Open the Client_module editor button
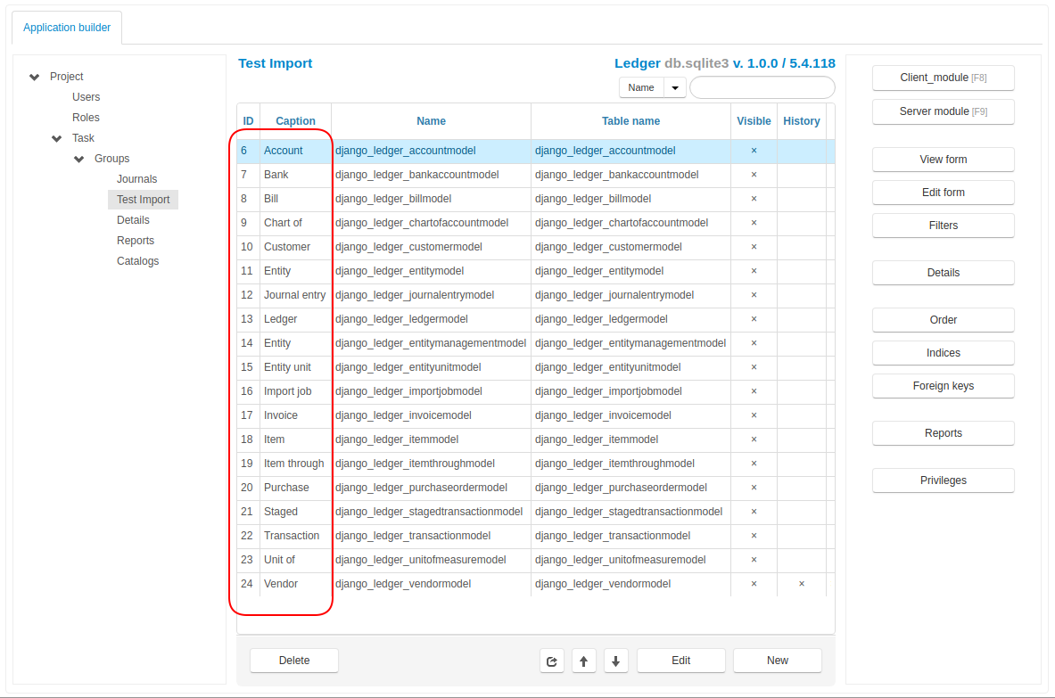1055x698 pixels. tap(944, 78)
